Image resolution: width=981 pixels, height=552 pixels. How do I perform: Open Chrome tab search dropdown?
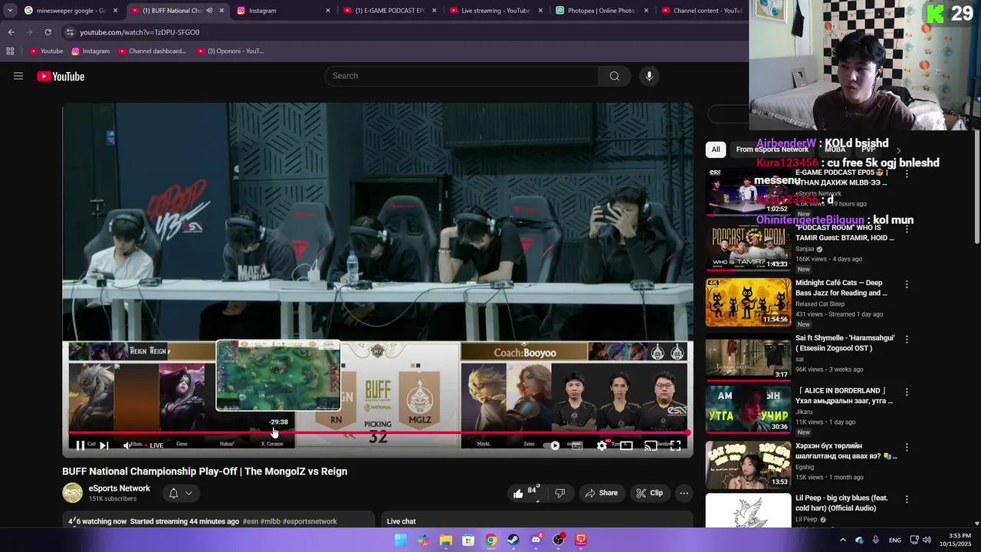click(x=10, y=11)
